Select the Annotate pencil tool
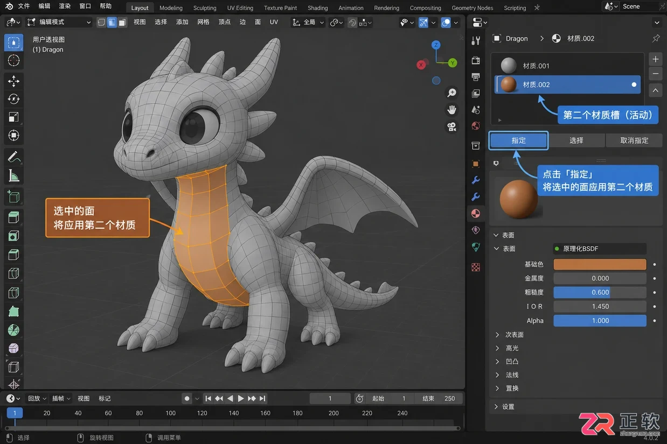667x444 pixels. [13, 157]
